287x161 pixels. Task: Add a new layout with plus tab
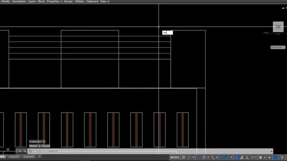point(39,157)
